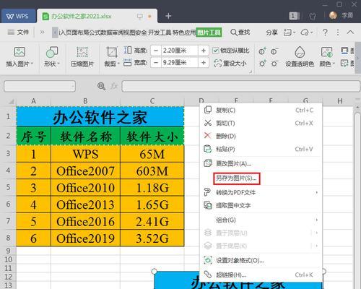
Task: Click the Set Transparent Color (设置透明色) icon
Action: pyautogui.click(x=300, y=52)
